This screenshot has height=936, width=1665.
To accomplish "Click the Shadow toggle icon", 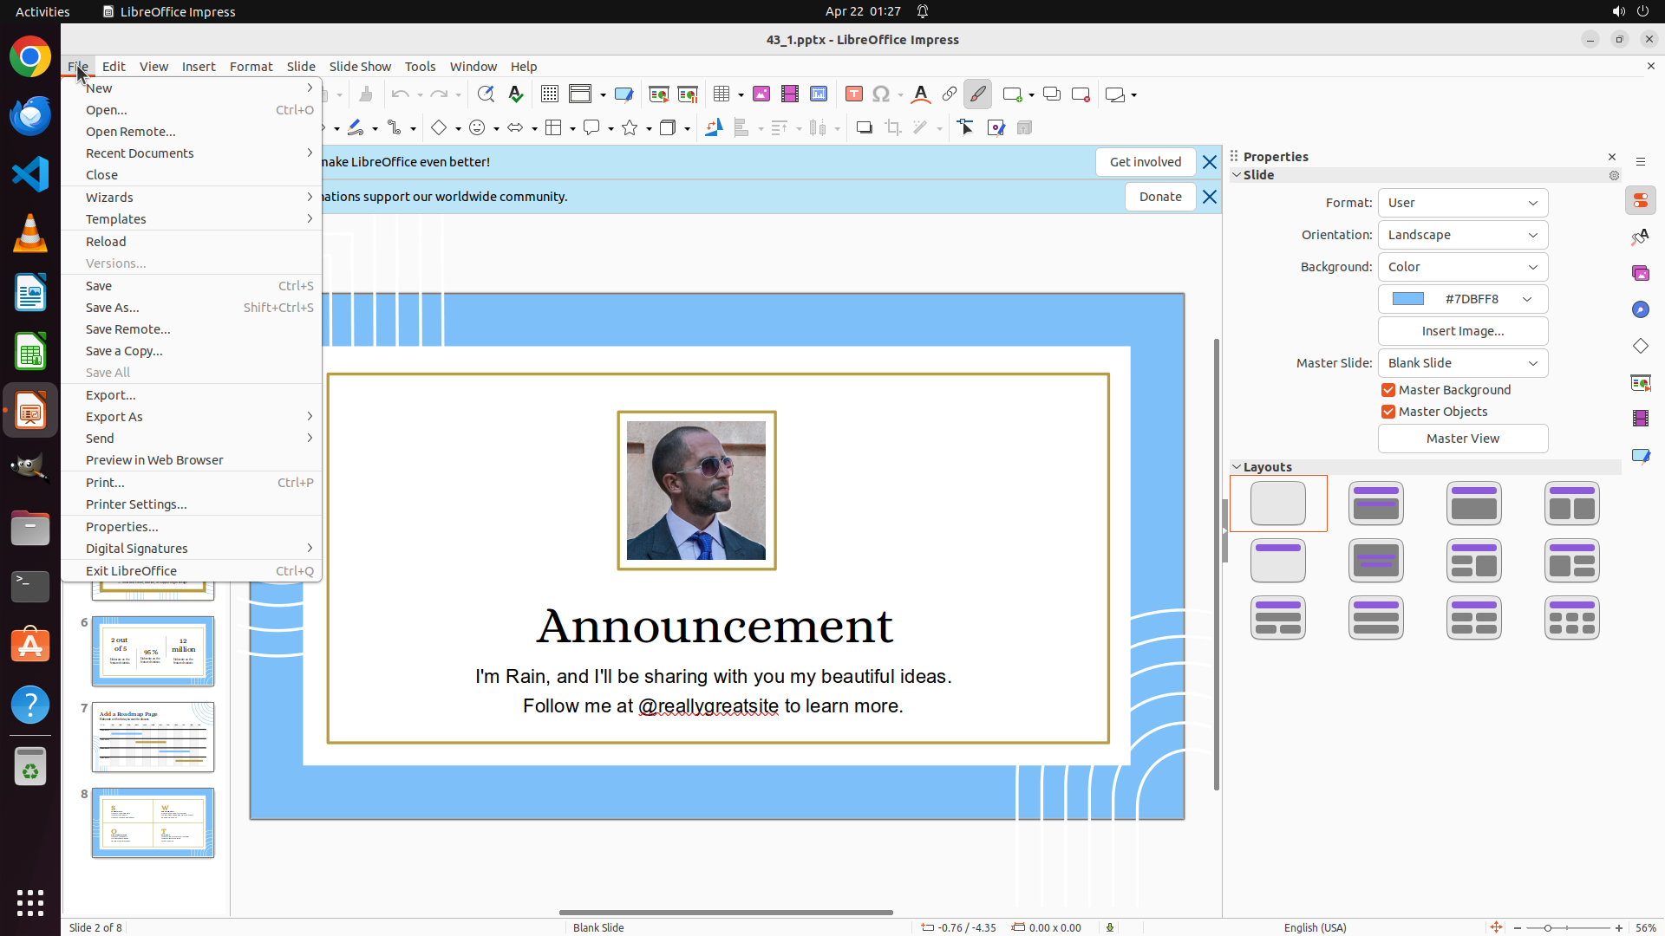I will tap(864, 128).
